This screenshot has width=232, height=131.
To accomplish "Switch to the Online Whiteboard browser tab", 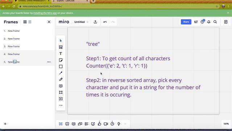I will 32,1.
